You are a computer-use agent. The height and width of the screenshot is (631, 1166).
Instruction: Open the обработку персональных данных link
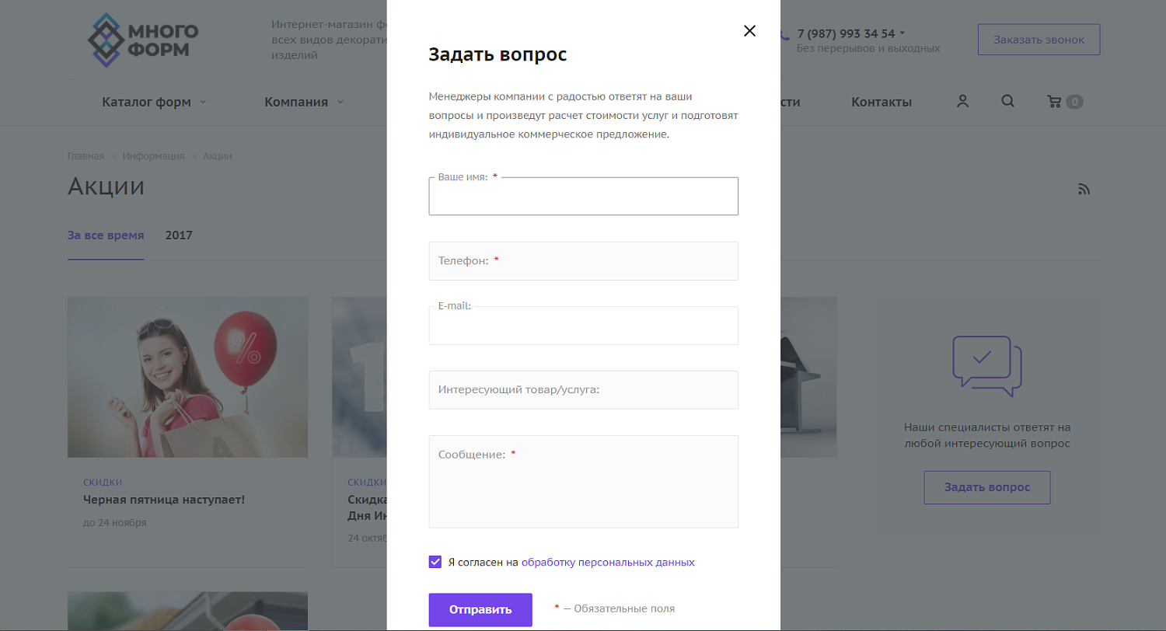coord(609,561)
